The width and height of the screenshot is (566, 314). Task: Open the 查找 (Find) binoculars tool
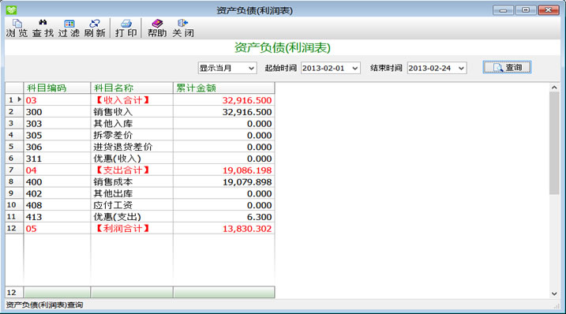coord(43,28)
